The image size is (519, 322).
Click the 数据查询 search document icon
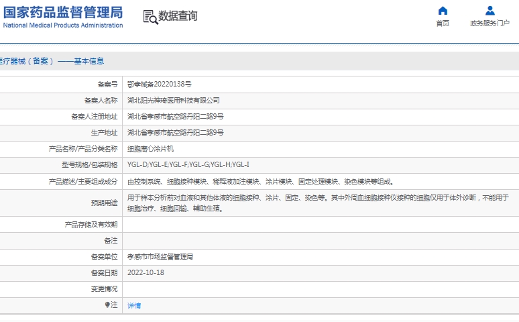pos(150,17)
